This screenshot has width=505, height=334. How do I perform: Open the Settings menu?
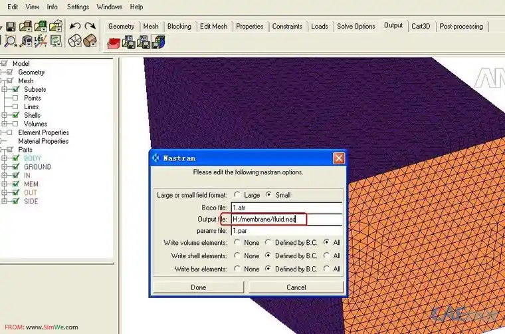(78, 7)
